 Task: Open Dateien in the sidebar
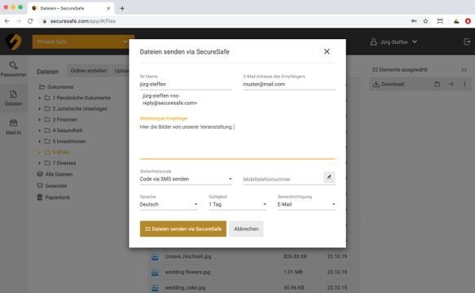coord(13,98)
